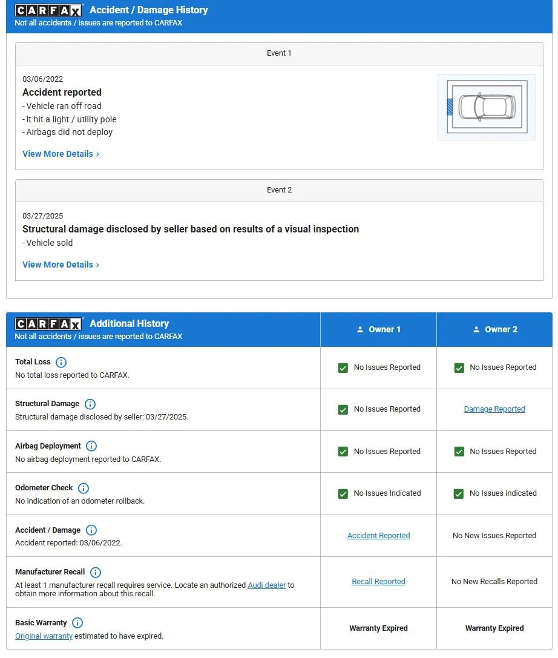Screen dimensions: 558x658
Task: Open the Damage Reported link
Action: tap(494, 409)
